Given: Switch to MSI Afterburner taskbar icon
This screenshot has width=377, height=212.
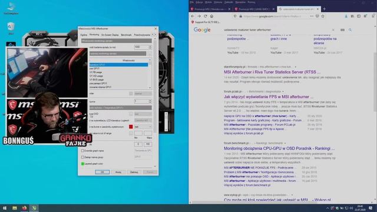Looking at the screenshot, I should [x=34, y=208].
